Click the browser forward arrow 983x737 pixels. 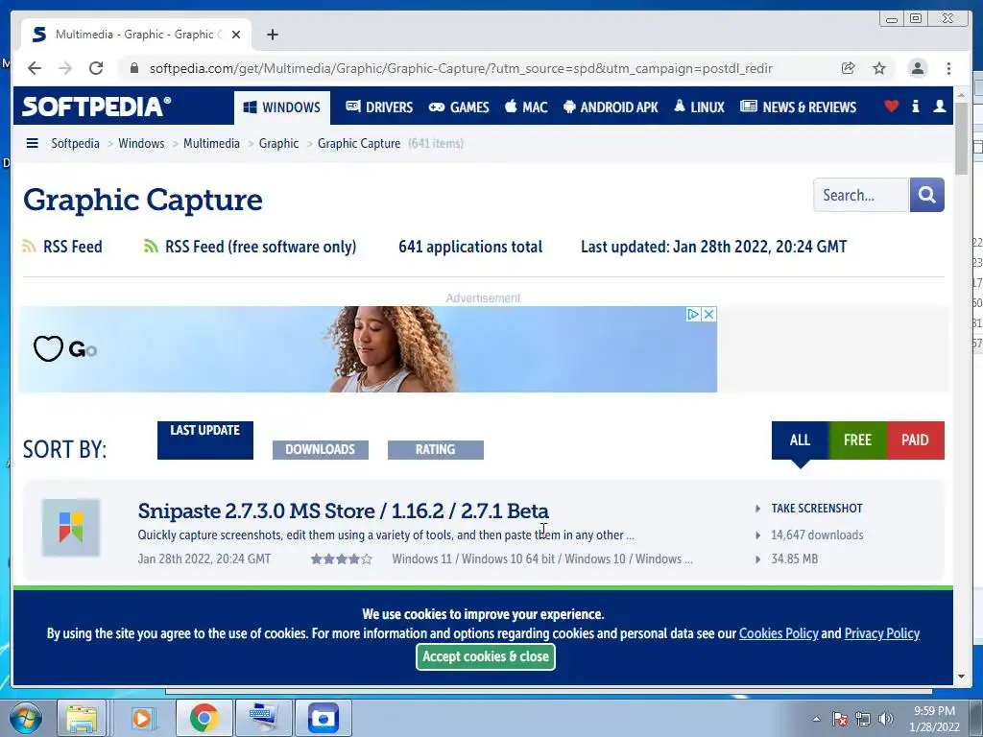[x=65, y=68]
